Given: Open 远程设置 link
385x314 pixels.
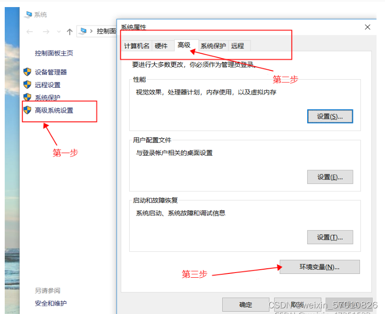Looking at the screenshot, I should 48,85.
